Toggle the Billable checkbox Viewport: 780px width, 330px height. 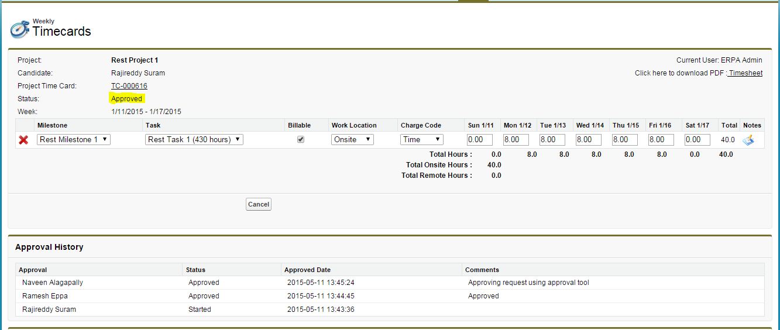pos(301,140)
